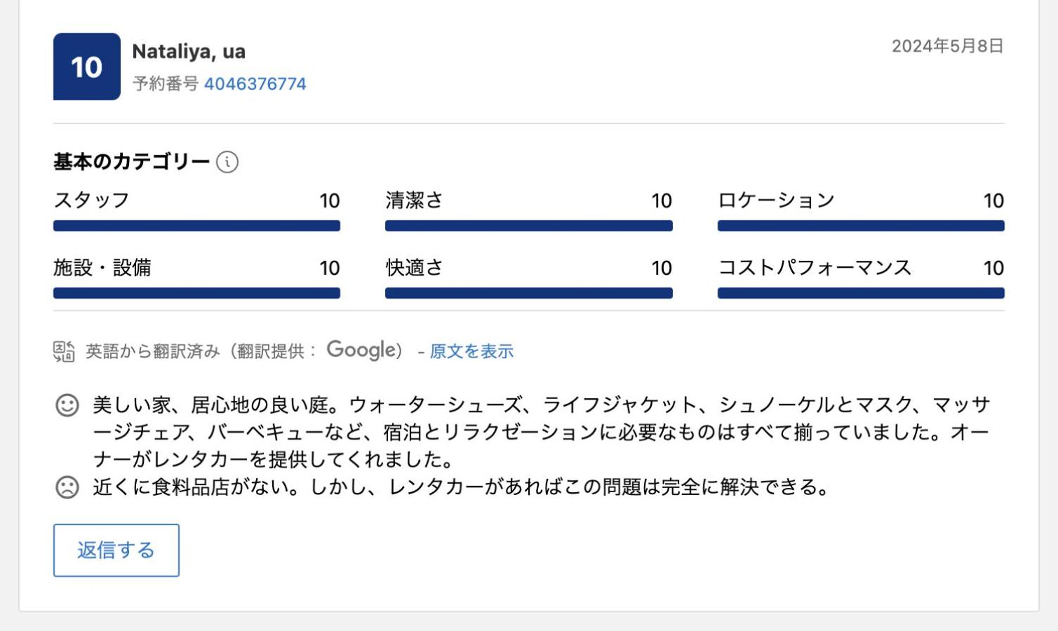Viewport: 1058px width, 631px height.
Task: Click the Google translation provider logo
Action: point(361,350)
